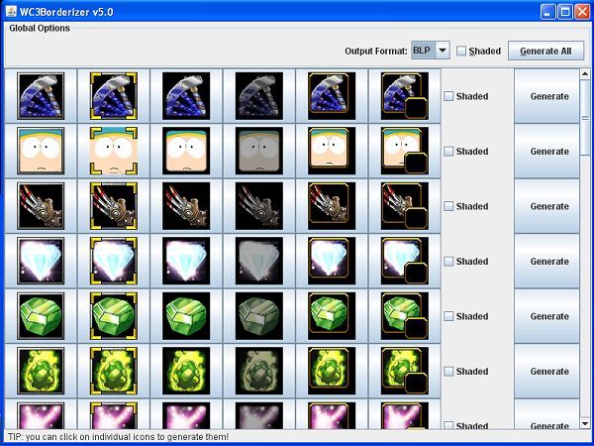
Task: Click the scrollbar down arrow
Action: (585, 423)
